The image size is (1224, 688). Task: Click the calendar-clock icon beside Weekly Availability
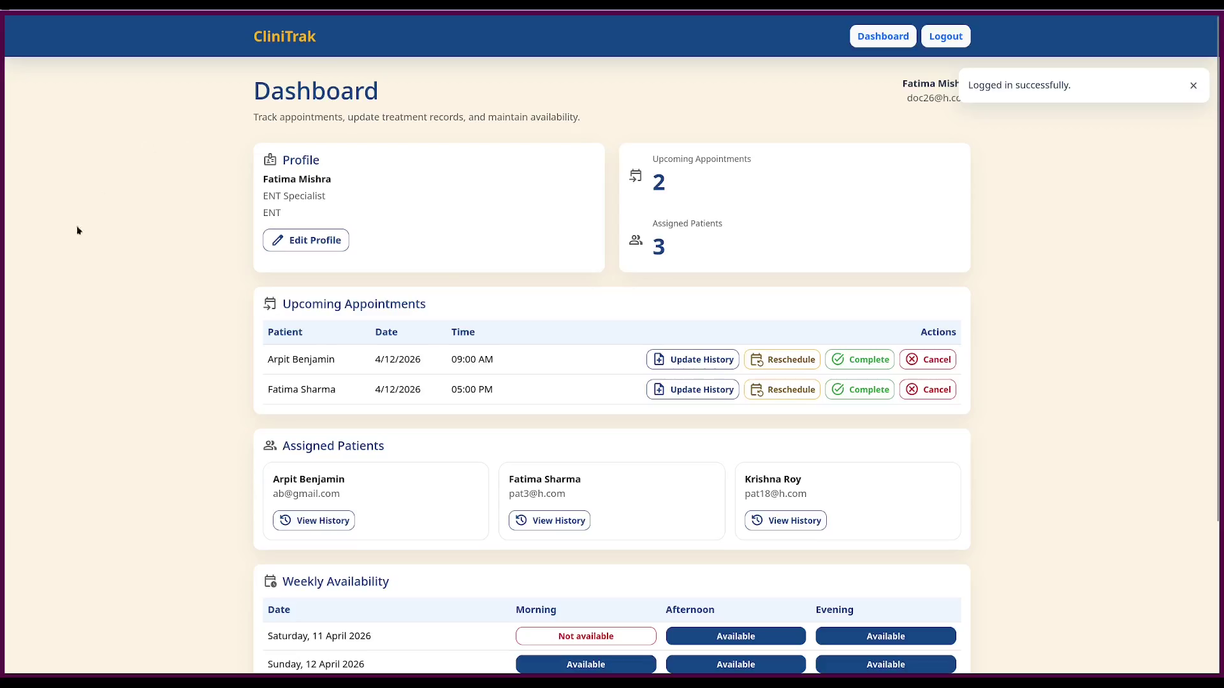(270, 581)
